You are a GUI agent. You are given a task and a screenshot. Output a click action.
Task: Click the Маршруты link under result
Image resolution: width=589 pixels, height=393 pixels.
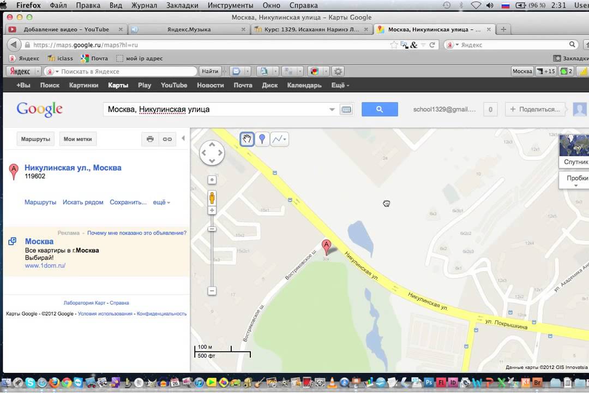(40, 203)
